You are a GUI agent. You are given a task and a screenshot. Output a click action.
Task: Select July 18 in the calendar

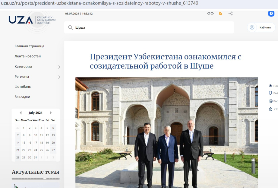point(41,143)
